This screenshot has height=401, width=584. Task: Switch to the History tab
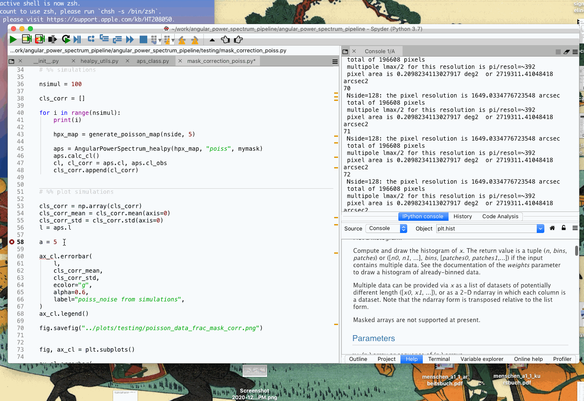(x=462, y=216)
